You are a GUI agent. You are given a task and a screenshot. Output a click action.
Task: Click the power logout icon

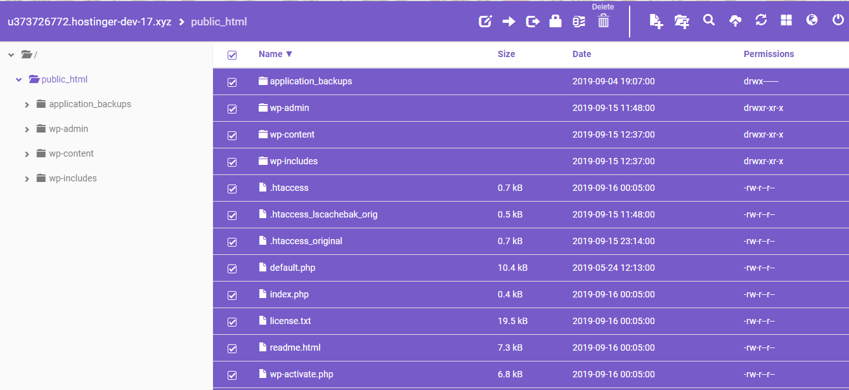(x=838, y=20)
